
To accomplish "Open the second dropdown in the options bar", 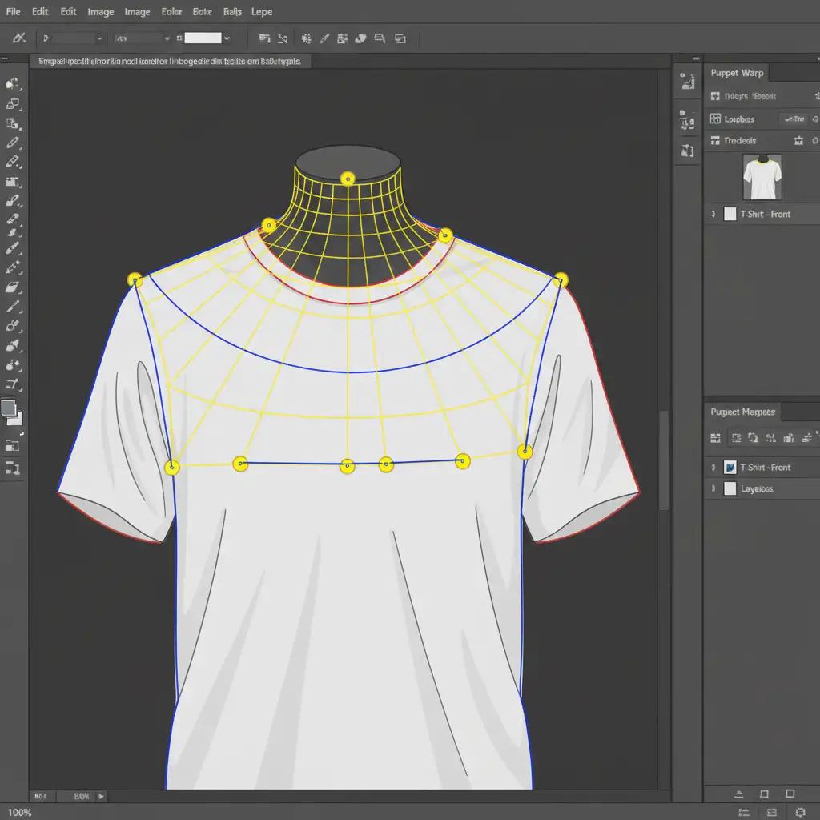I will (x=143, y=38).
